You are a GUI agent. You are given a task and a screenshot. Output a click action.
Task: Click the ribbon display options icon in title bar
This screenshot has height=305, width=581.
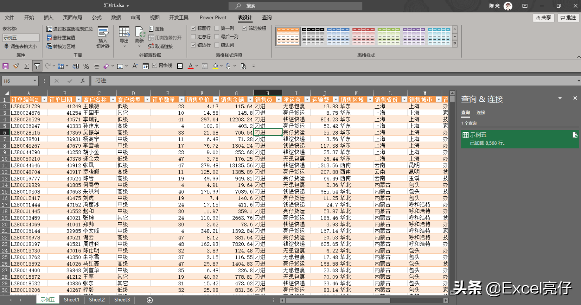click(525, 6)
